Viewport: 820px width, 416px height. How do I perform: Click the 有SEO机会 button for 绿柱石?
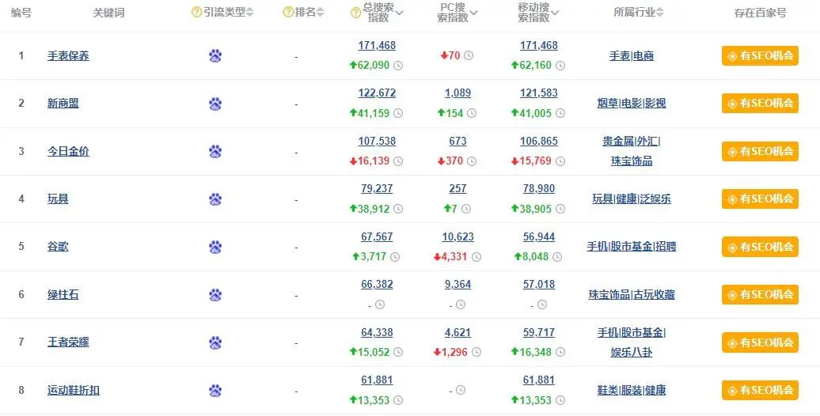coord(761,295)
